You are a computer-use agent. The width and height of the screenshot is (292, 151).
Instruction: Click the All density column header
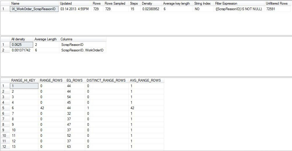[22, 39]
